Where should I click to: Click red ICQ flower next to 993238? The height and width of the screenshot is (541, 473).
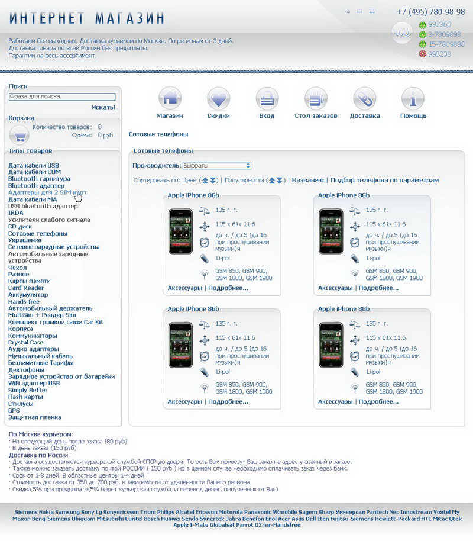click(422, 54)
